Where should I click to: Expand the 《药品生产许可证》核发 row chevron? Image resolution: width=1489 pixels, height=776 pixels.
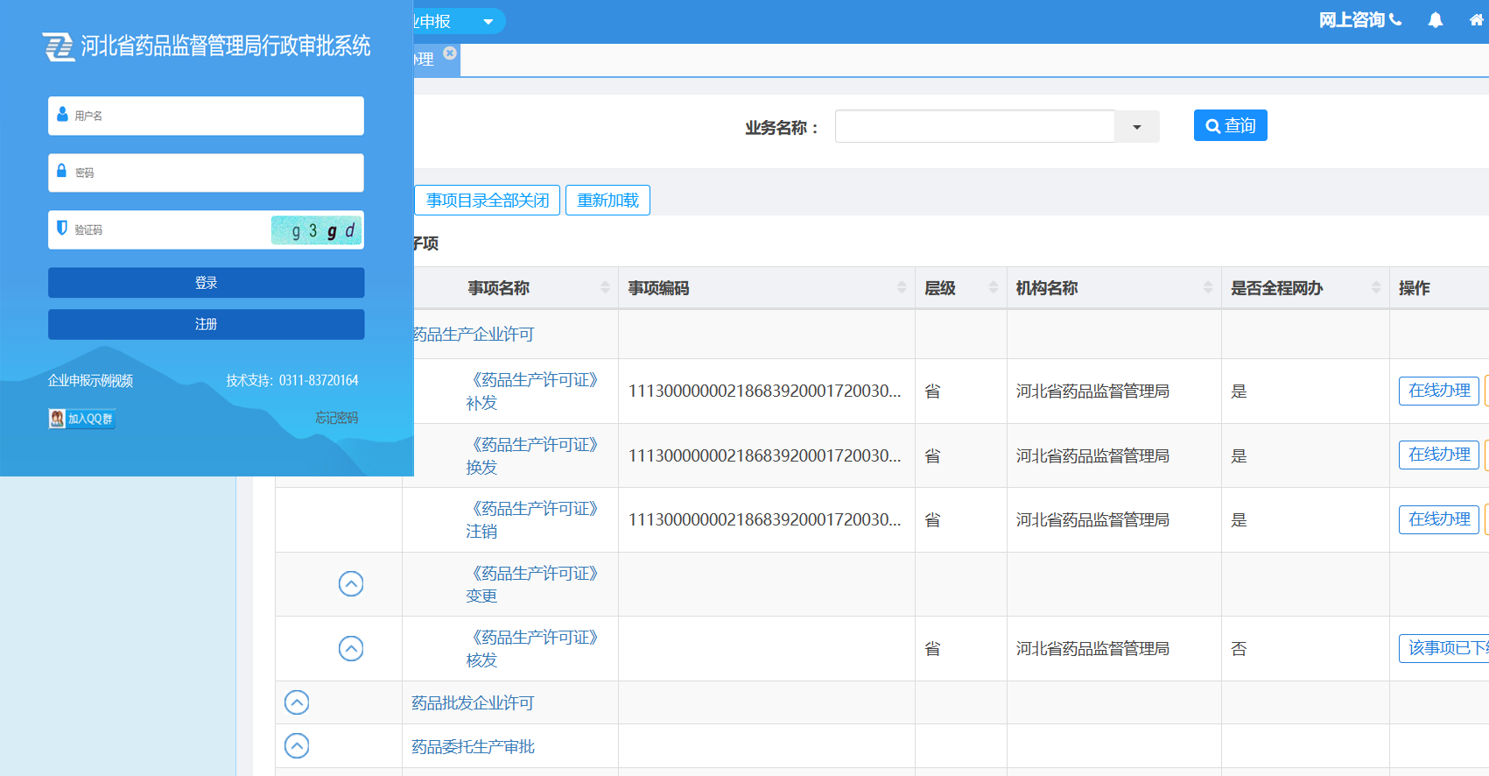point(351,648)
